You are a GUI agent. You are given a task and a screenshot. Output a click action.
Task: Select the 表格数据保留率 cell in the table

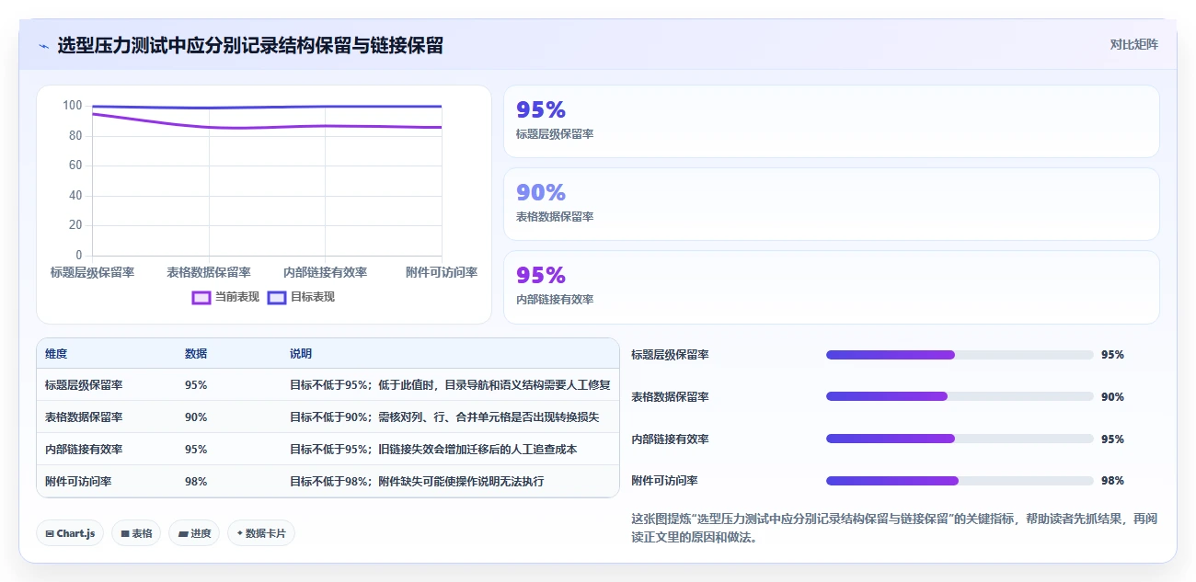(x=84, y=417)
